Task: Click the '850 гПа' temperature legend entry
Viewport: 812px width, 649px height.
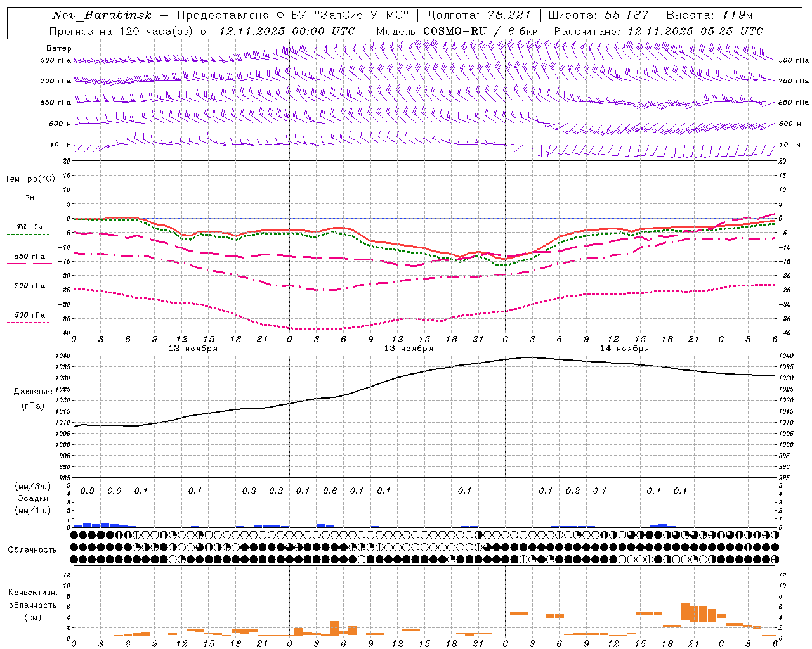Action: click(x=30, y=256)
